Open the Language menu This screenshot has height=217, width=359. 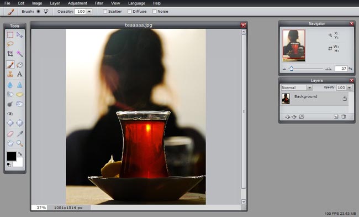(136, 3)
